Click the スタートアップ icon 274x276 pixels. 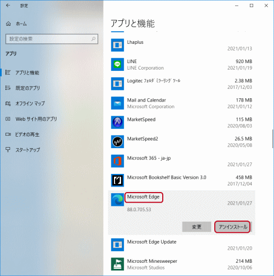pyautogui.click(x=8, y=150)
